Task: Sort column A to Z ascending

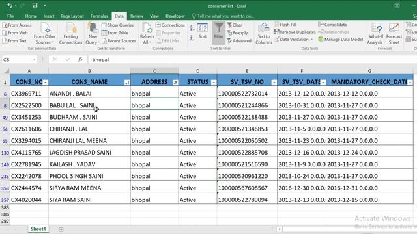Action: pyautogui.click(x=192, y=27)
